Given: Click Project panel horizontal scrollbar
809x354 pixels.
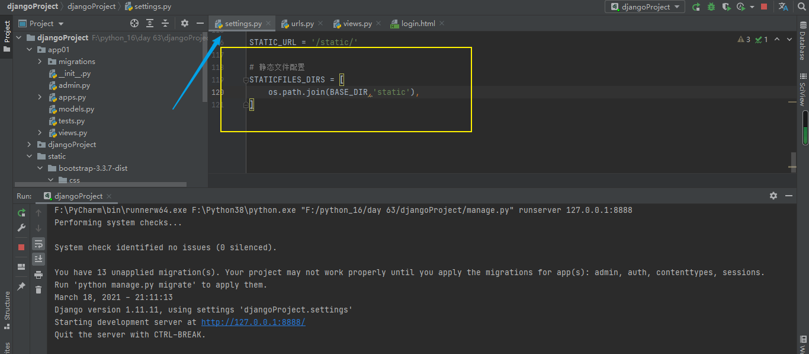Looking at the screenshot, I should [101, 184].
